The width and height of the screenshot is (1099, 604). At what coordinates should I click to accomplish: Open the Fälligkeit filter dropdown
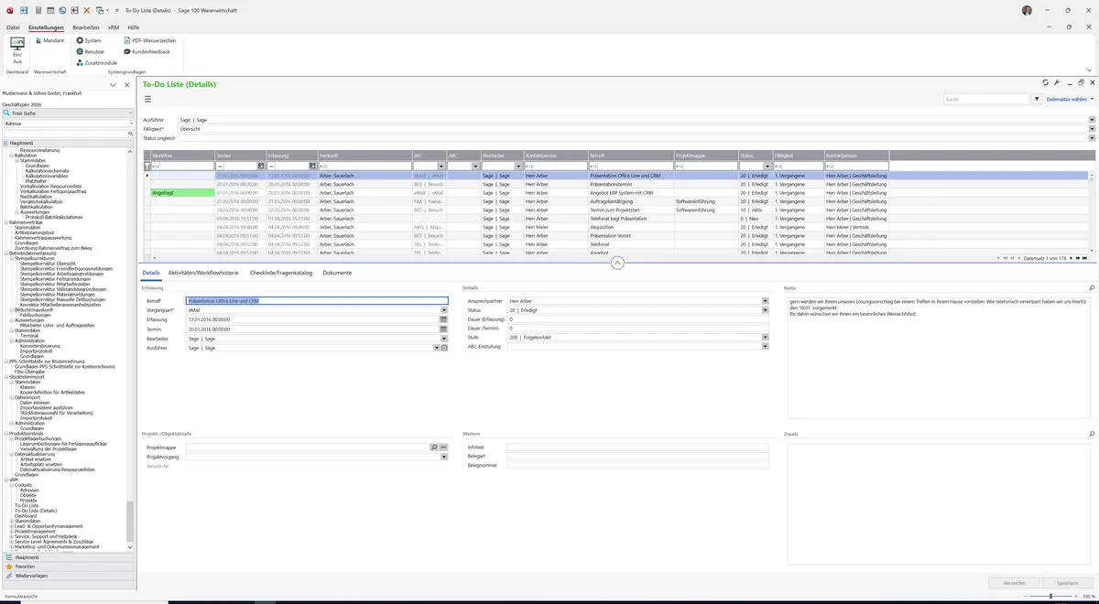1092,129
